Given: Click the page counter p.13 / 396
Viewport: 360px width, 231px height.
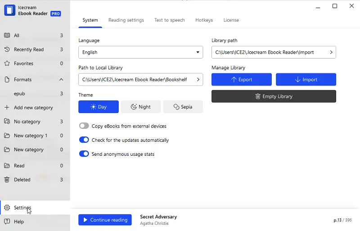Looking at the screenshot, I should click(x=342, y=220).
